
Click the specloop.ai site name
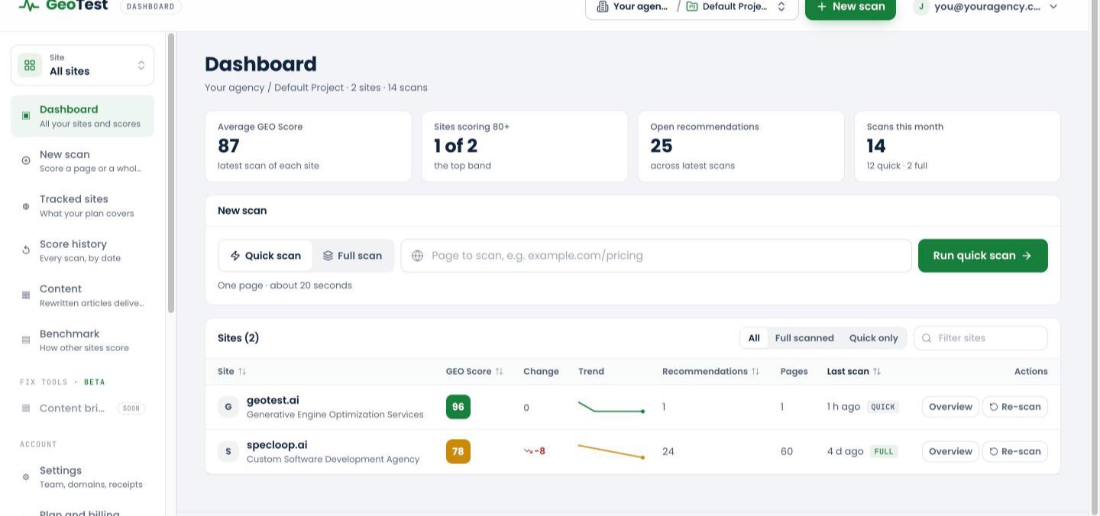click(x=277, y=445)
